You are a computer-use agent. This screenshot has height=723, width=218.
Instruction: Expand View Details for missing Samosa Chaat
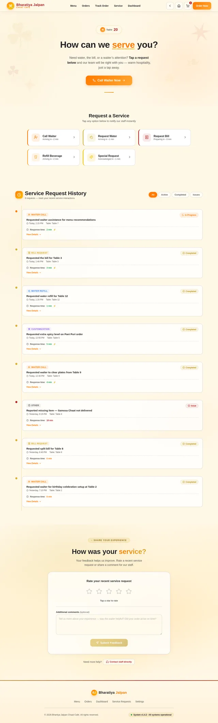pyautogui.click(x=34, y=425)
